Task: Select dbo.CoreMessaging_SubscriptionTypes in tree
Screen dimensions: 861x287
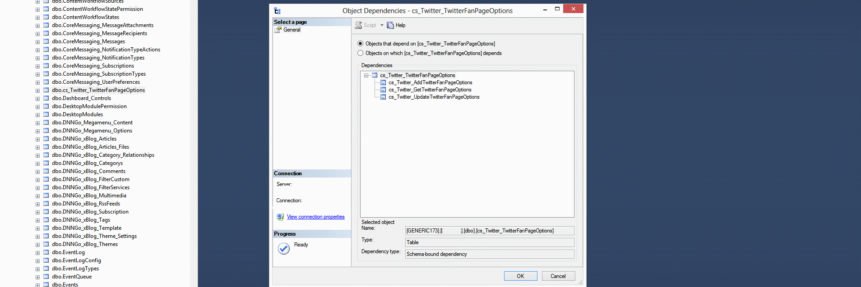Action: coord(99,74)
